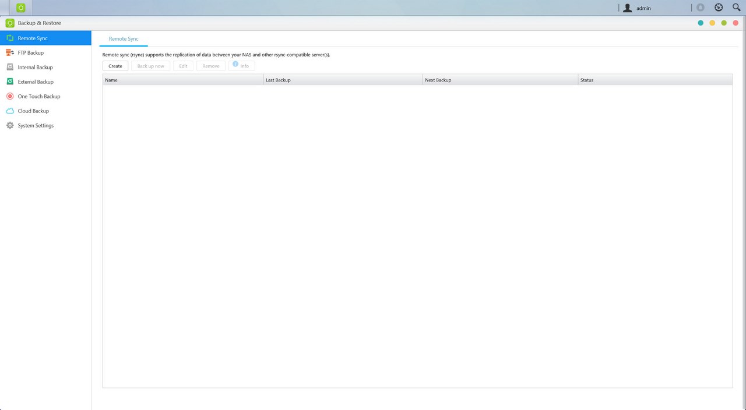Go to Internal Backup
The height and width of the screenshot is (410, 746).
(x=45, y=67)
